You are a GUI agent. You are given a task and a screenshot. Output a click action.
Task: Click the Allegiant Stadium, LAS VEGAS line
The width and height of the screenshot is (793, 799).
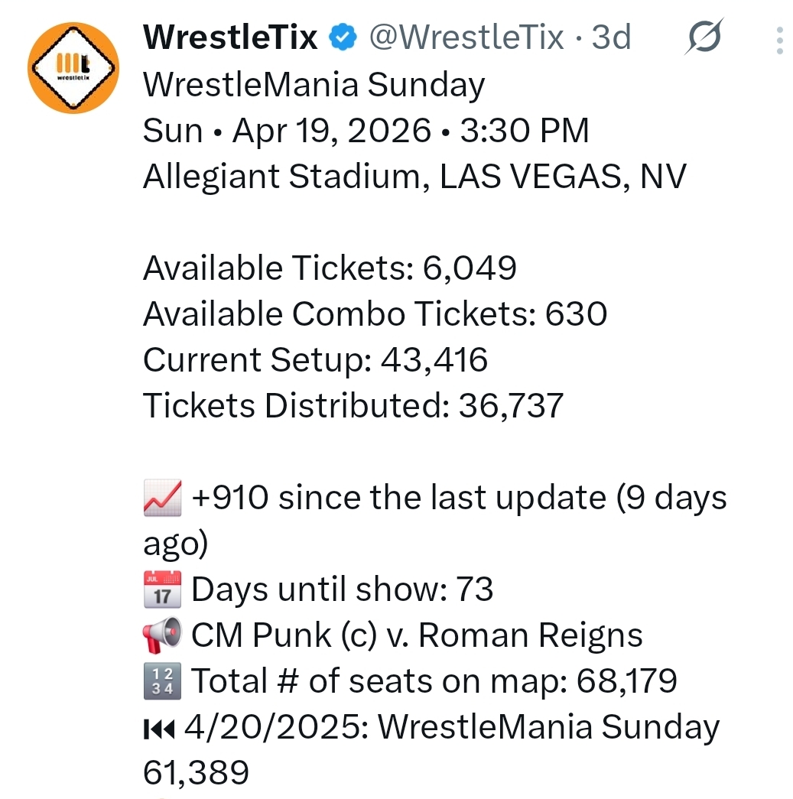click(x=414, y=177)
